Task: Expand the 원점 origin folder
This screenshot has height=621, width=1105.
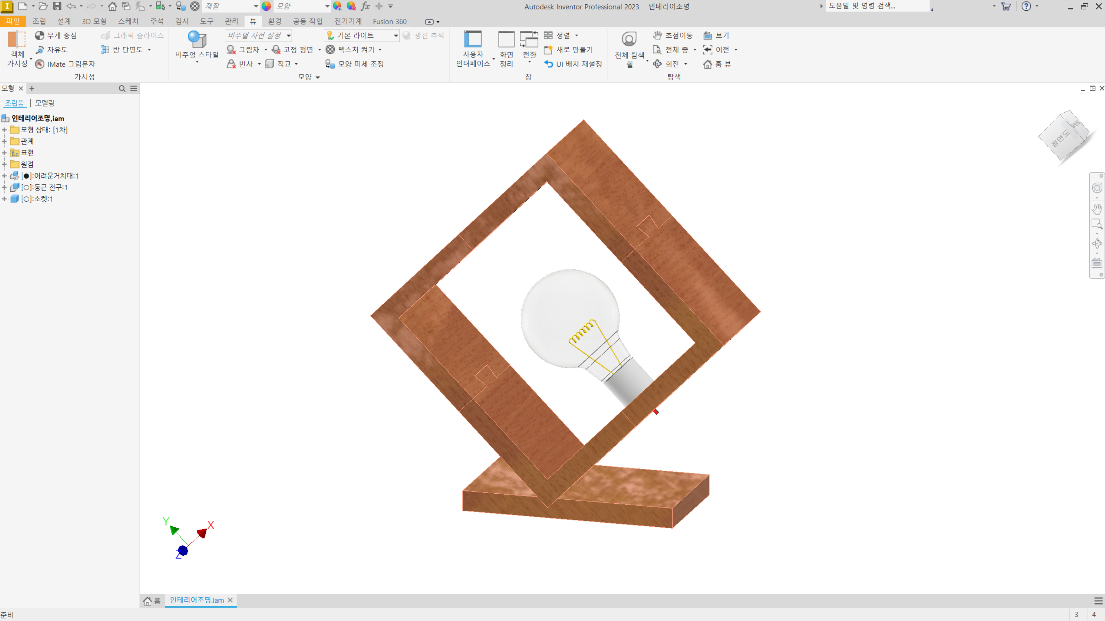Action: (4, 164)
